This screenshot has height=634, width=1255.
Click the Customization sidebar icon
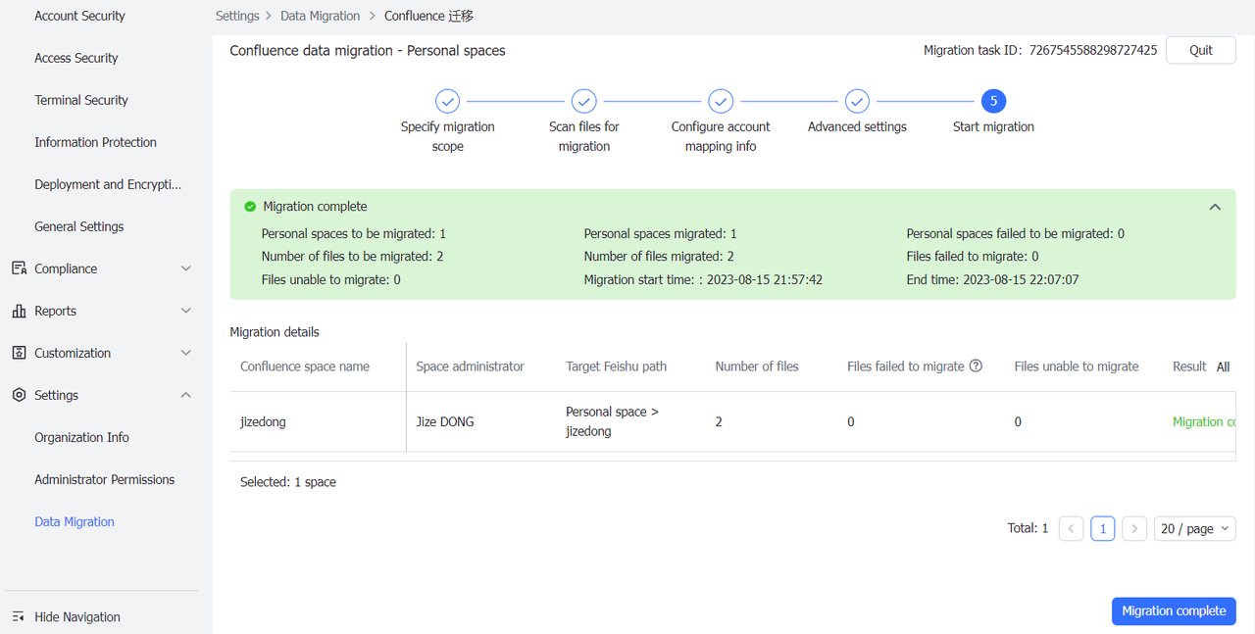(x=19, y=353)
